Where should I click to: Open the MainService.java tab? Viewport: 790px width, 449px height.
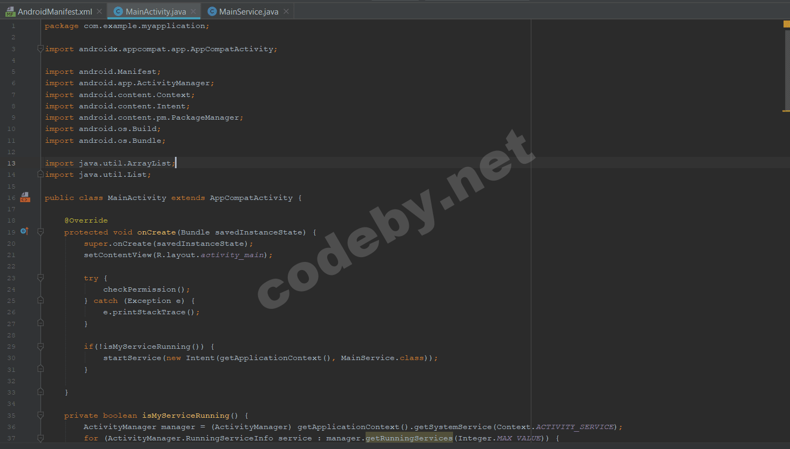(248, 11)
